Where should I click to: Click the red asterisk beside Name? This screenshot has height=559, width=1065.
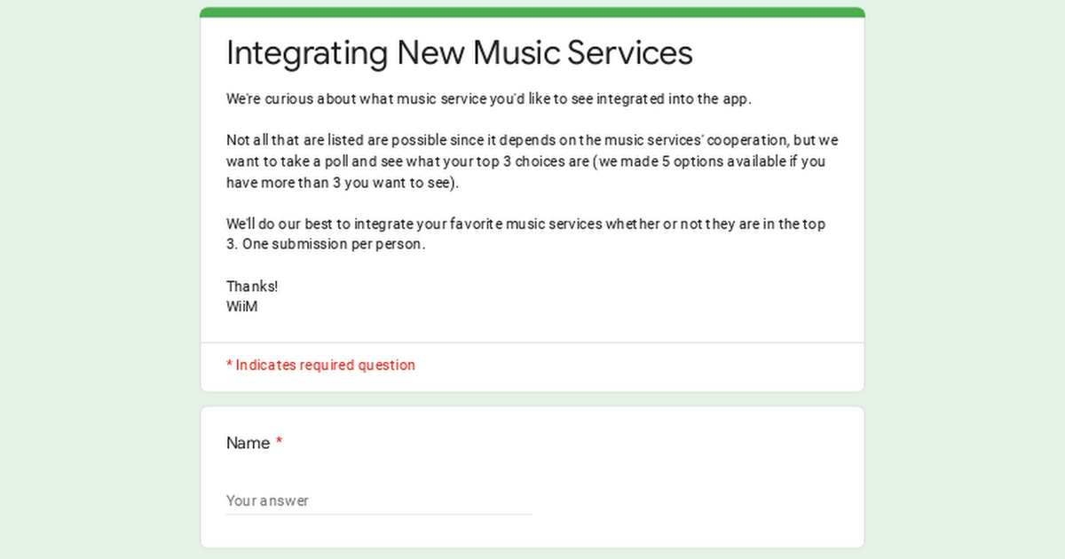(x=279, y=443)
